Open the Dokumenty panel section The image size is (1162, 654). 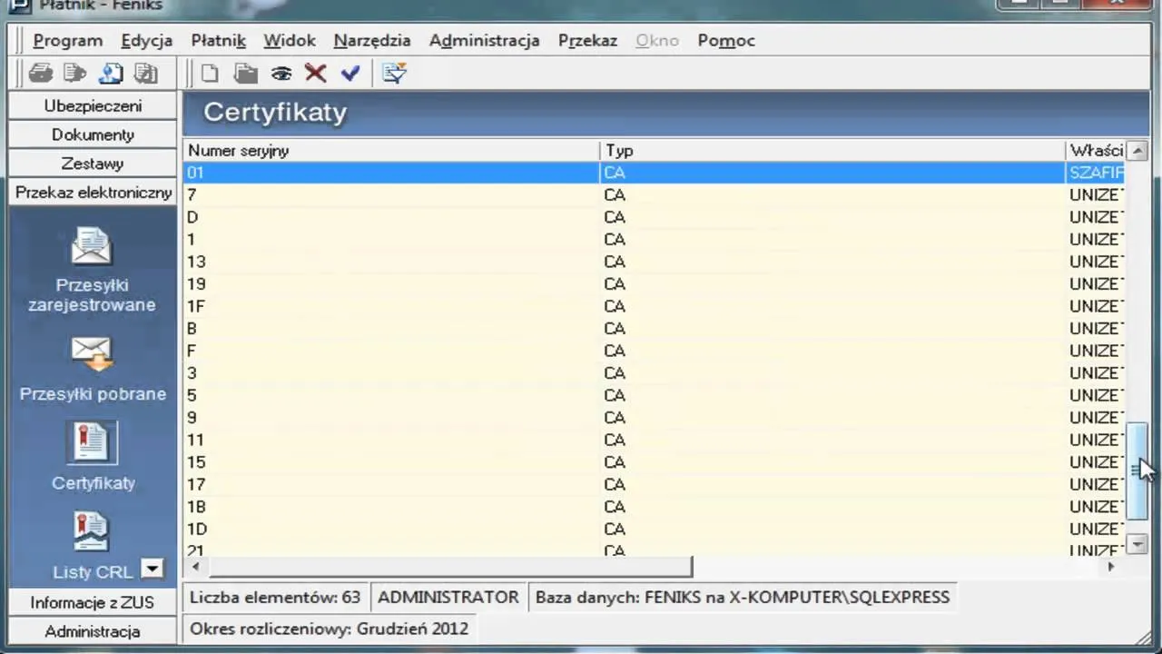pyautogui.click(x=93, y=134)
